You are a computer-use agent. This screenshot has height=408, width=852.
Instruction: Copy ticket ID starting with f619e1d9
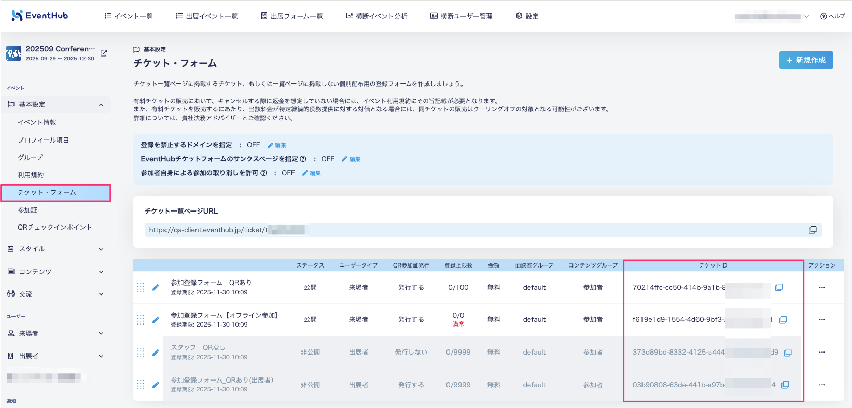click(x=783, y=320)
